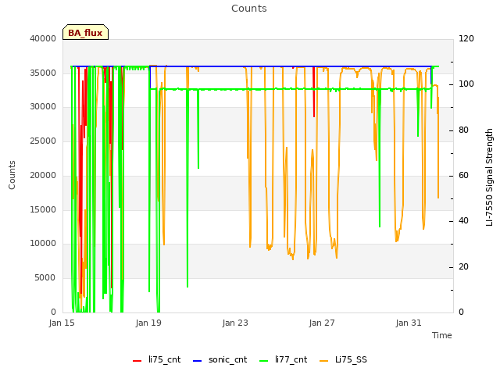500x375 pixels.
Task: Click the 10000 left axis tick label
Action: tap(43, 244)
